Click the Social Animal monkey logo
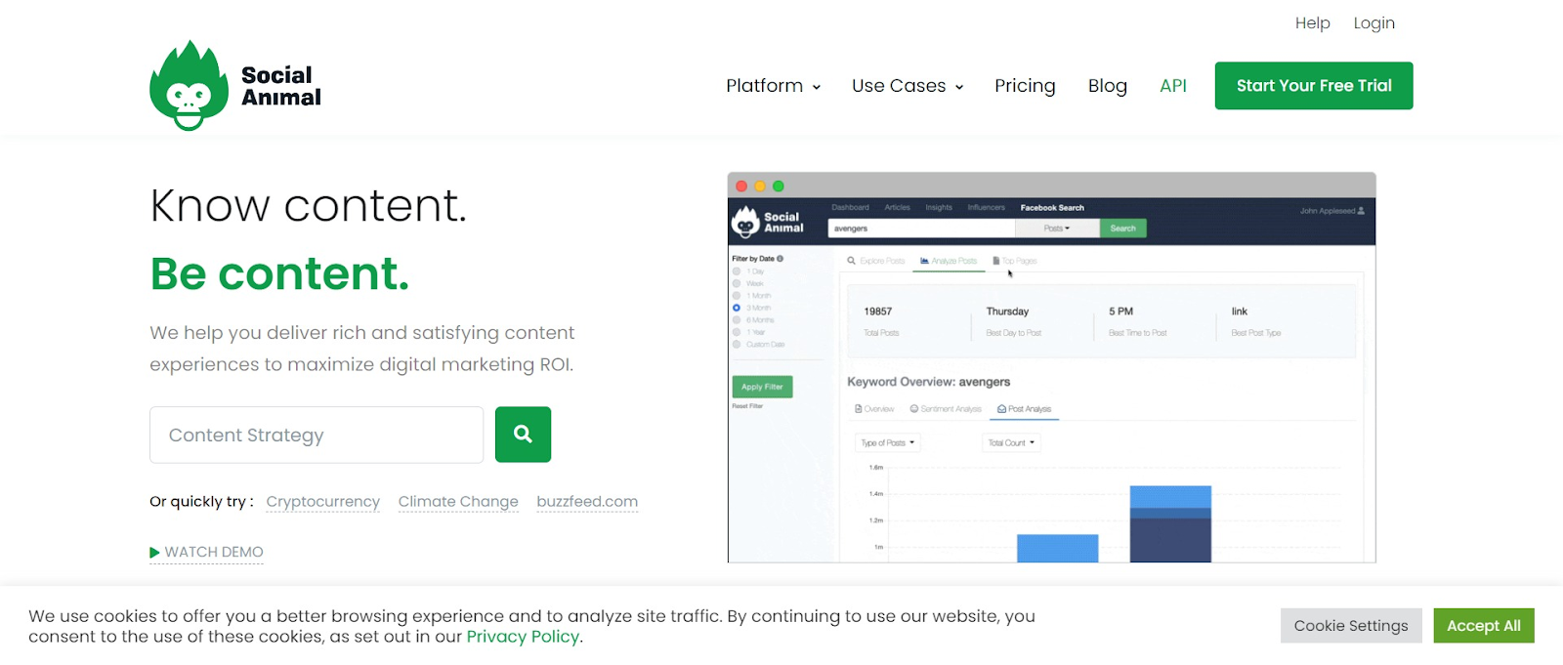This screenshot has width=1563, height=665. (x=235, y=86)
